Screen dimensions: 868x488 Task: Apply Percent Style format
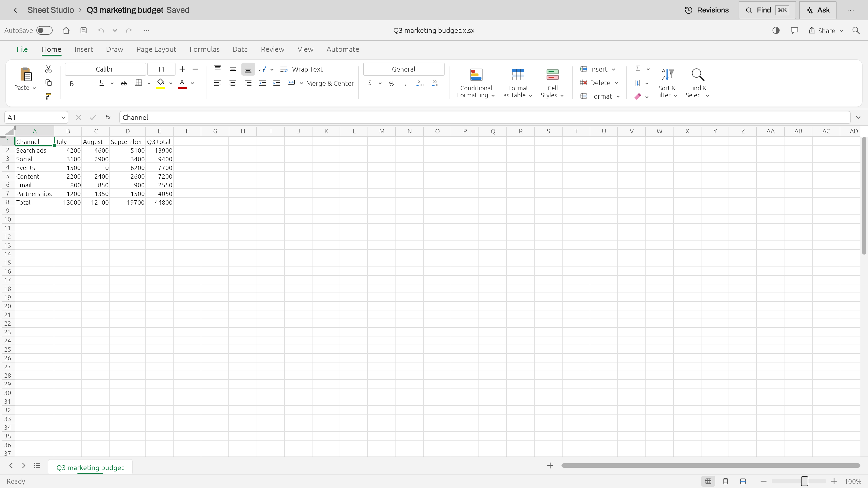(x=391, y=84)
